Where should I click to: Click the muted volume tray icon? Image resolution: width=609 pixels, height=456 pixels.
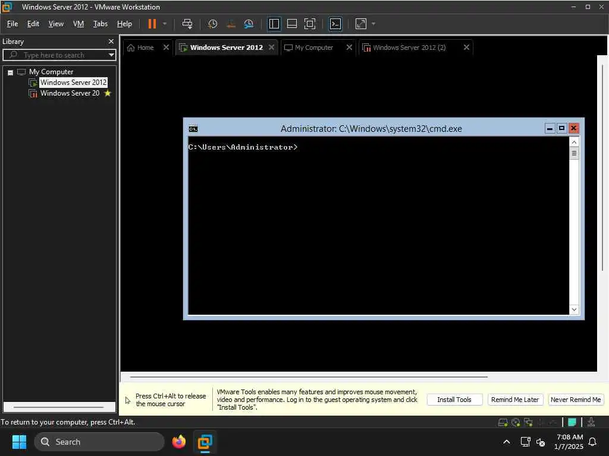(540, 442)
